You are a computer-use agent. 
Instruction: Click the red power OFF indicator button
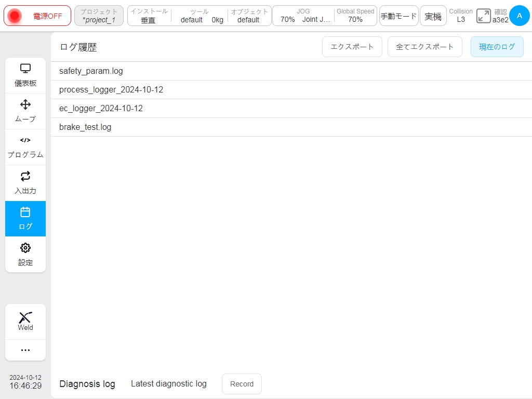pyautogui.click(x=37, y=16)
